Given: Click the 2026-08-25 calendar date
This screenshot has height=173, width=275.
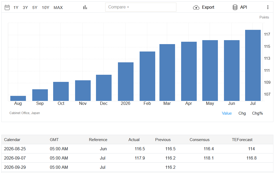Looking at the screenshot, I should (x=15, y=149).
